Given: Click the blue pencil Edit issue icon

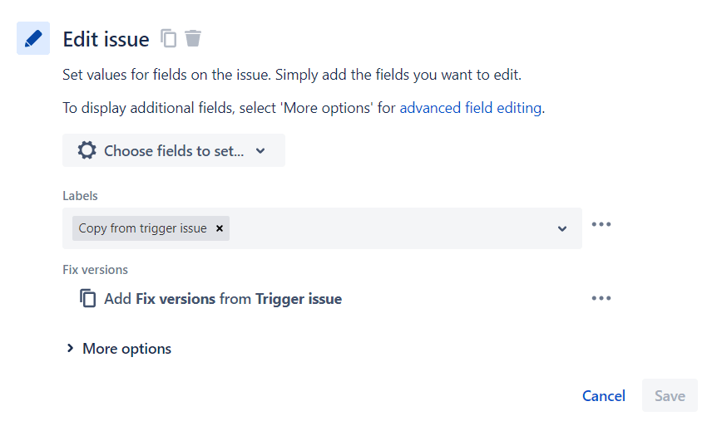Looking at the screenshot, I should 33,38.
